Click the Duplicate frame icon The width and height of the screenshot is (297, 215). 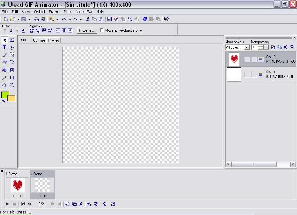tap(74, 204)
